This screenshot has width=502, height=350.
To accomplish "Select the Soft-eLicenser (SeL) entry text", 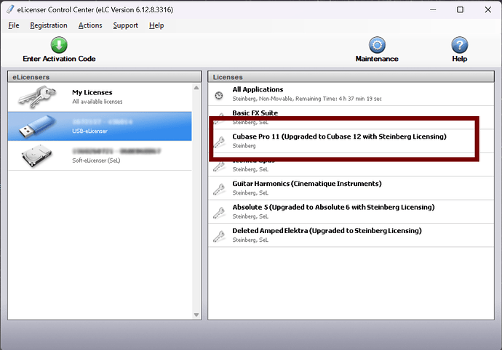I will (x=96, y=160).
